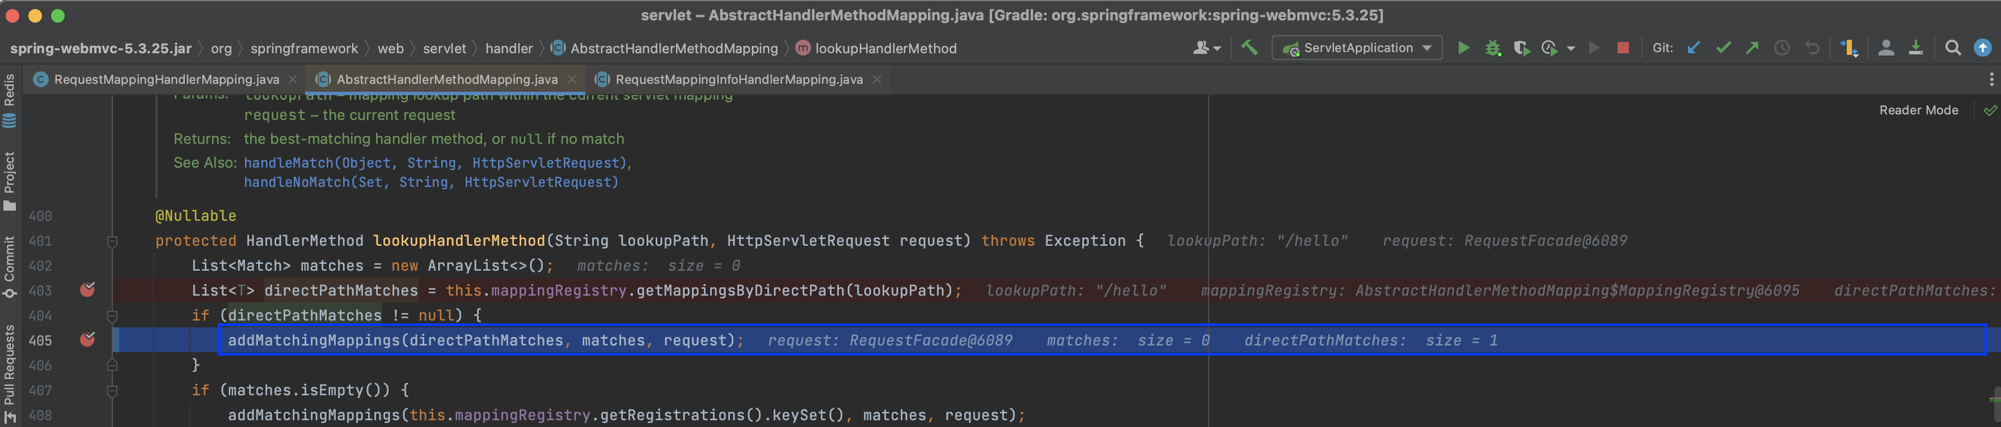2001x427 pixels.
Task: Open the translate/compare yellow-blue icon
Action: [1850, 48]
